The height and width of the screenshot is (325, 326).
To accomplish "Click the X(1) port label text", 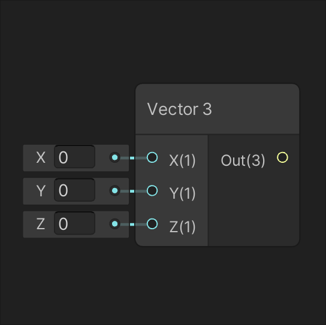I will pyautogui.click(x=182, y=160).
